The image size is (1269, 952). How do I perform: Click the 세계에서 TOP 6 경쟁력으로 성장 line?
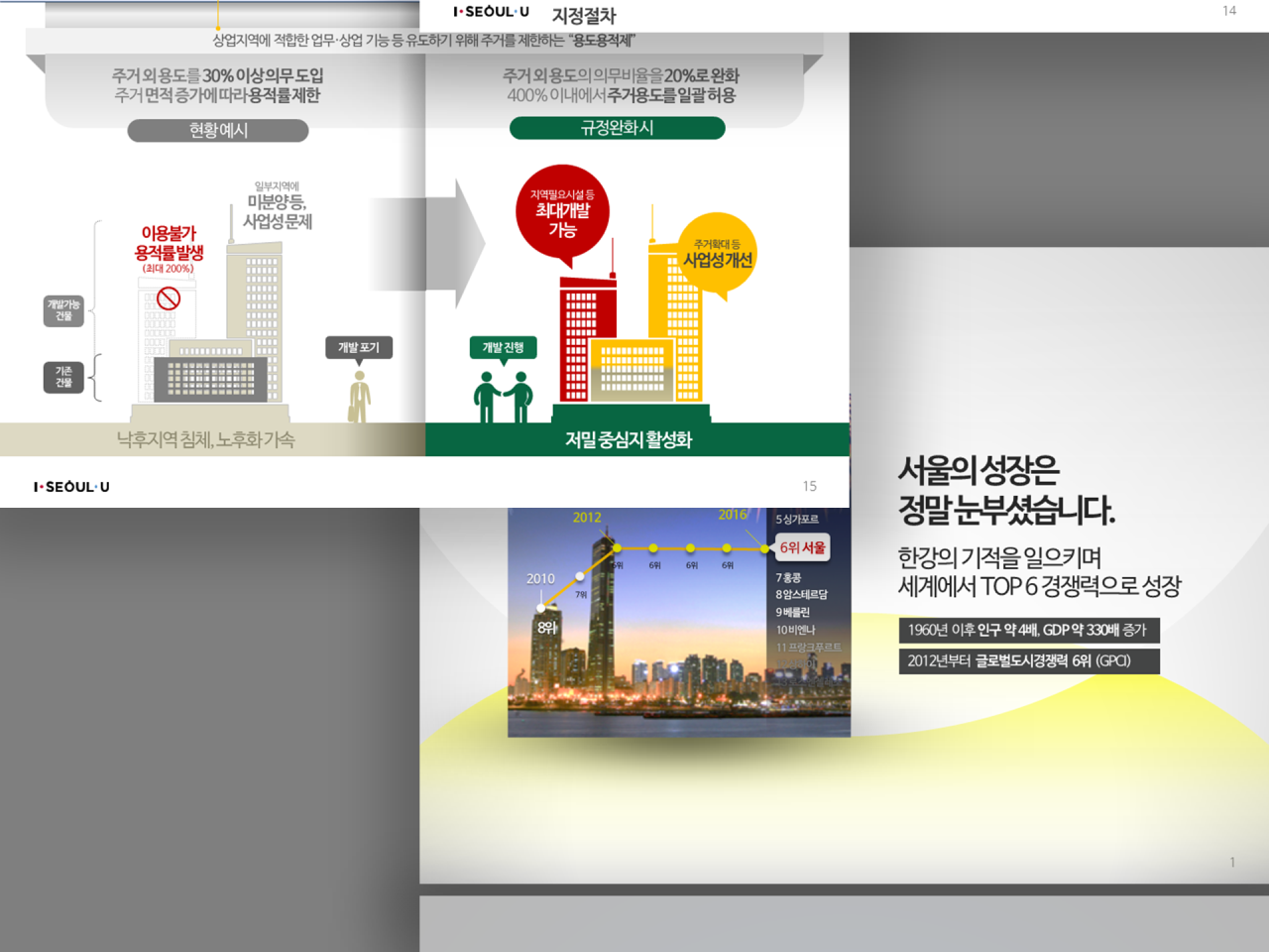point(1039,586)
